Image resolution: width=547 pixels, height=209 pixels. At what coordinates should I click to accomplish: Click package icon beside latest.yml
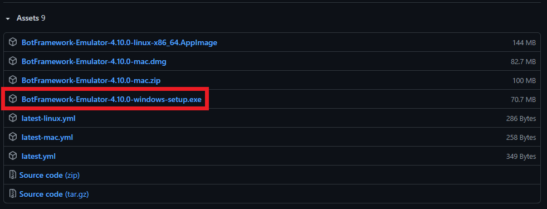13,156
